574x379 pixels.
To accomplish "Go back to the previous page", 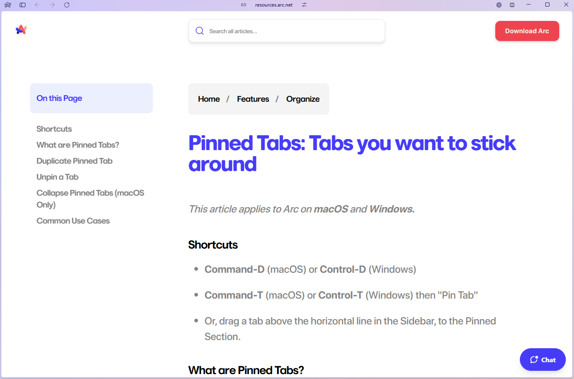I will coord(37,5).
